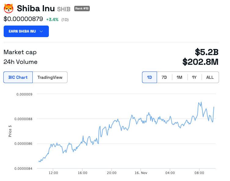
Task: Switch chart to 1Y range
Action: pyautogui.click(x=194, y=77)
